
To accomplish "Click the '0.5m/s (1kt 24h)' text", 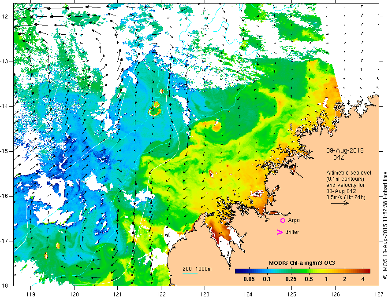I will pyautogui.click(x=346, y=197).
